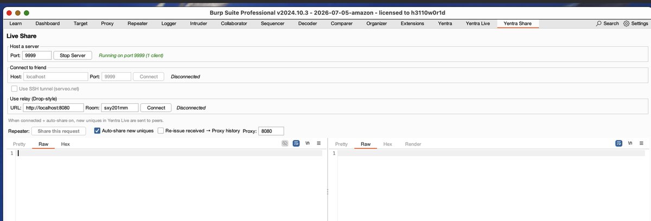Switch to the Yentra Live tab

point(478,23)
